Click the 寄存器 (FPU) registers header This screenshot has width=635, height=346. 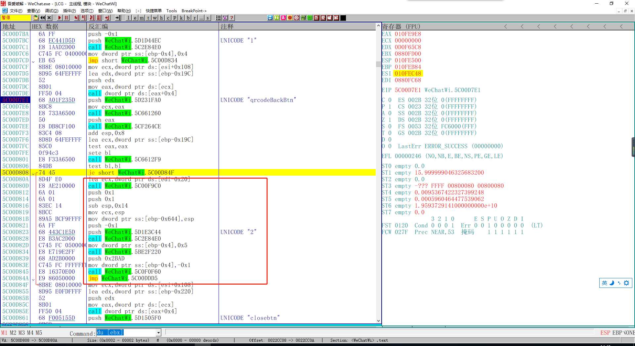click(x=401, y=26)
